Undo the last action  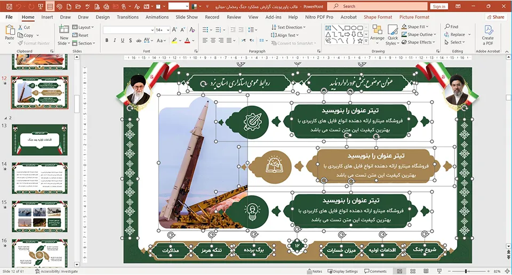click(x=19, y=6)
